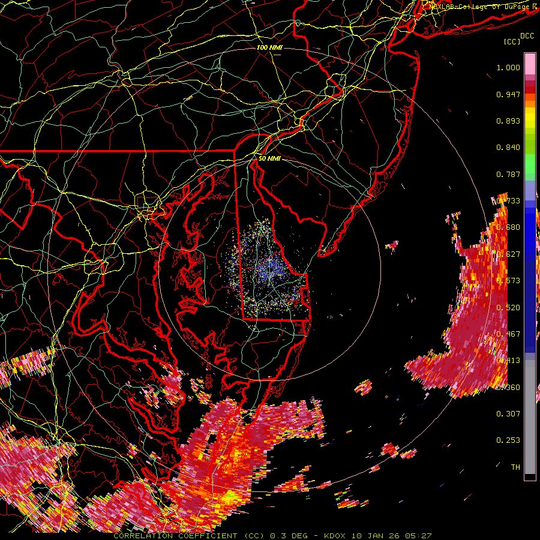Click the 10 JAN 26 date text
Image resolution: width=540 pixels, height=540 pixels.
point(374,536)
